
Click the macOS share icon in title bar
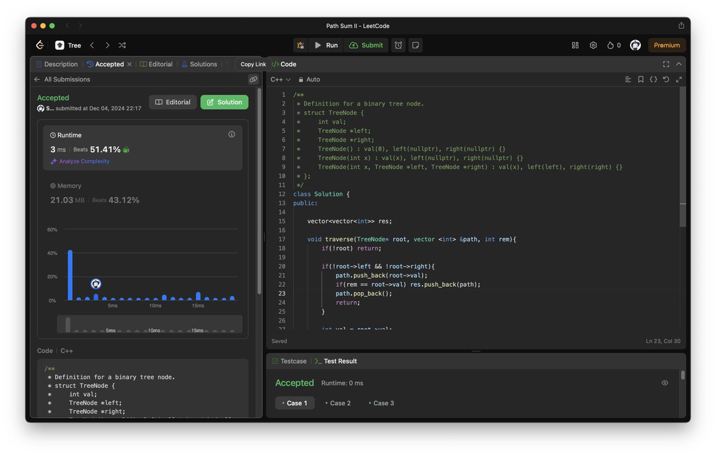tap(681, 26)
